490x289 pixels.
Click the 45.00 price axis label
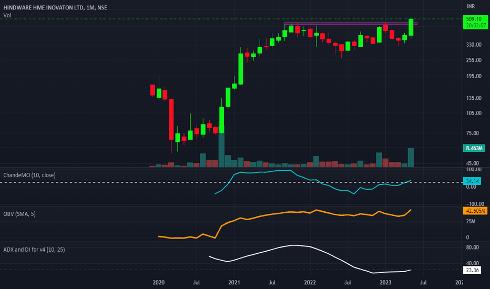(x=473, y=163)
